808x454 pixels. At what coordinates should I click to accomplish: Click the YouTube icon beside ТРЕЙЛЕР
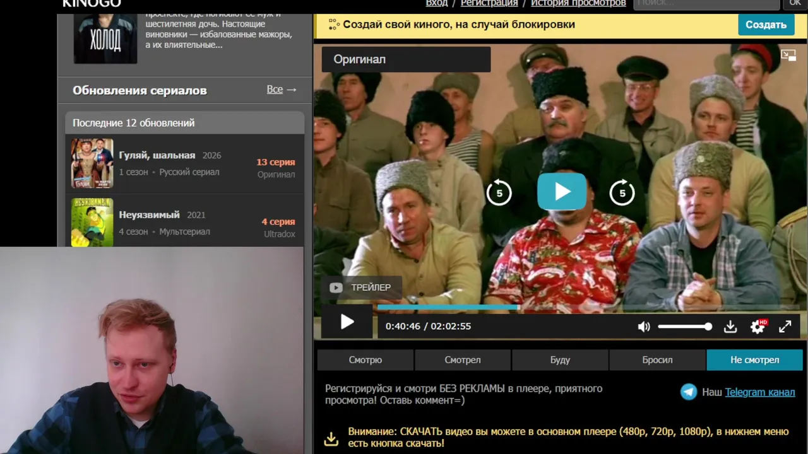(336, 288)
